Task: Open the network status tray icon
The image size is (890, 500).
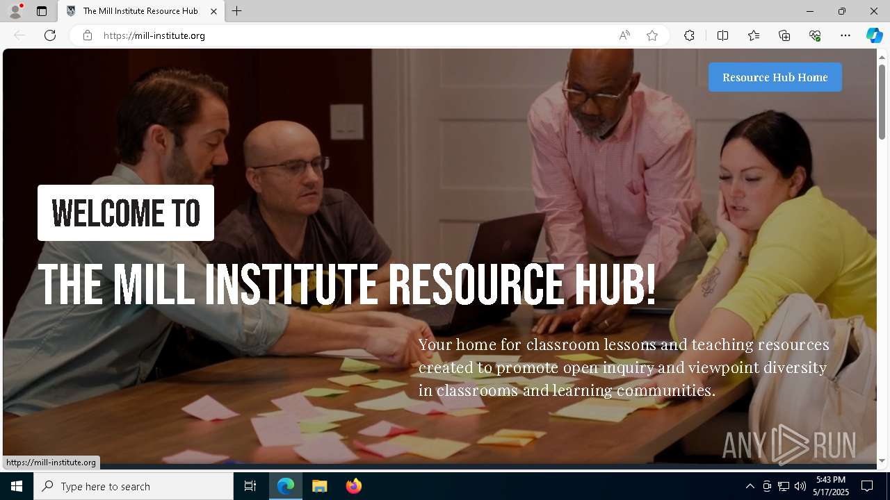Action: click(x=784, y=486)
